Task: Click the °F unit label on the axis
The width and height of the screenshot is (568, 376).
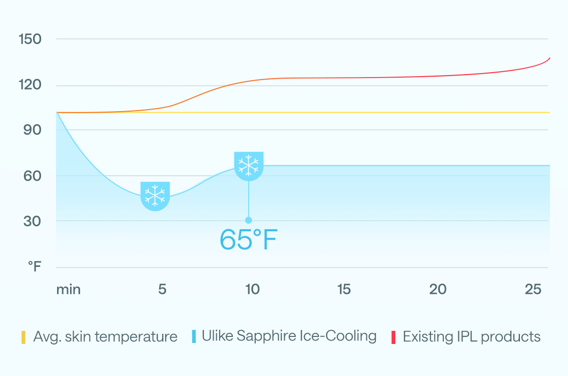Action: point(34,266)
